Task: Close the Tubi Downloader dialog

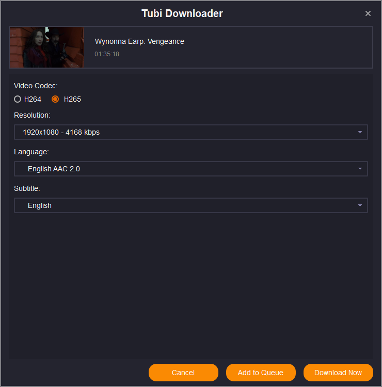Action: click(368, 13)
